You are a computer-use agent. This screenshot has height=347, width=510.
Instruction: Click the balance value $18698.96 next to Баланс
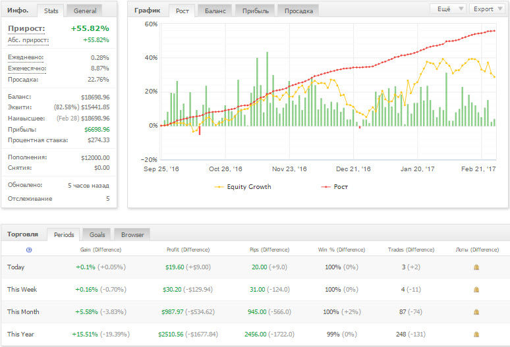tap(96, 97)
